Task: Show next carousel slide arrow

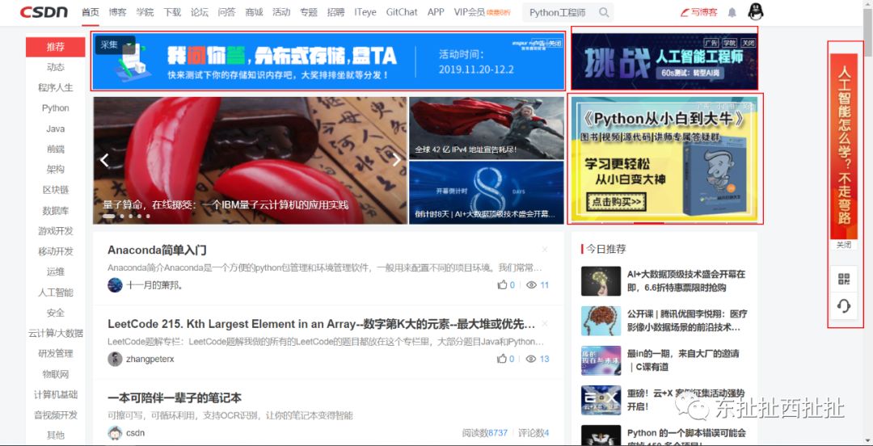Action: click(396, 160)
